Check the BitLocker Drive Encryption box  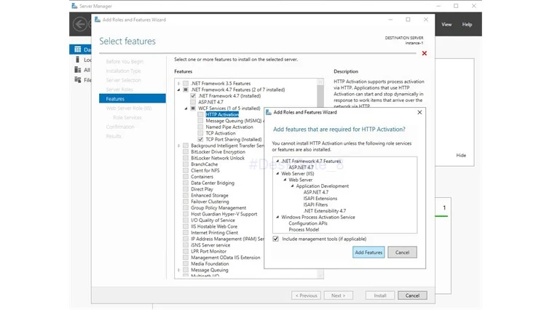186,151
